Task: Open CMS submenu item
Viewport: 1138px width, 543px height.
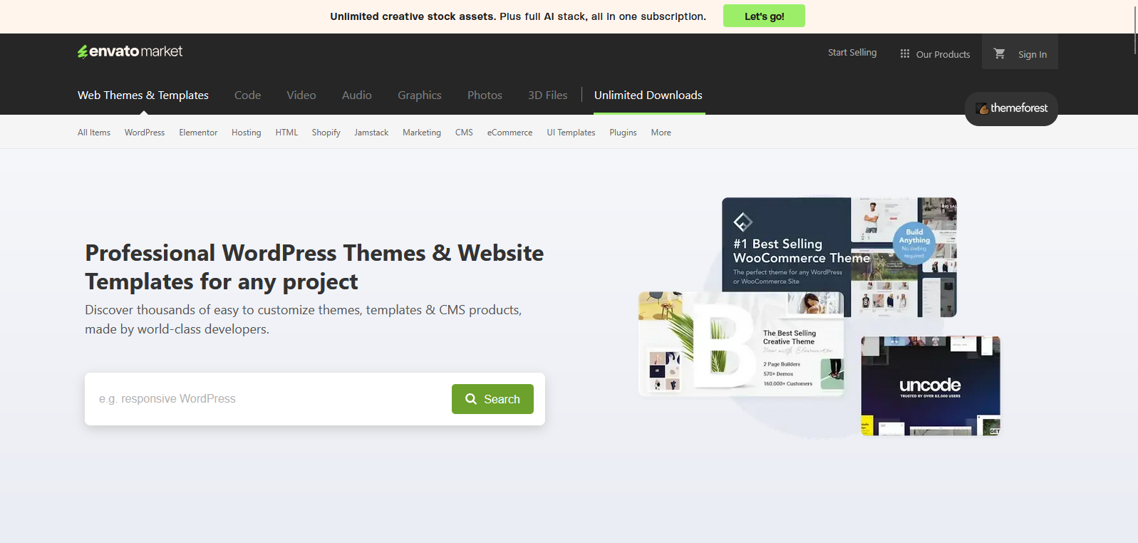Action: (464, 133)
